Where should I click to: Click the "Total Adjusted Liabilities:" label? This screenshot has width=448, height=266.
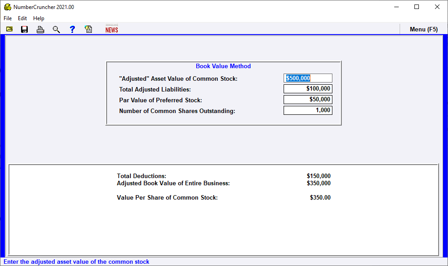pyautogui.click(x=155, y=90)
